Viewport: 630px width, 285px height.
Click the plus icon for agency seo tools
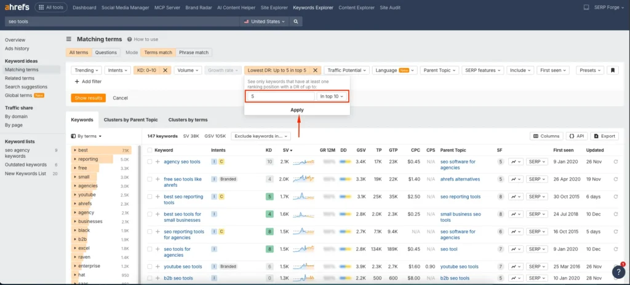point(157,162)
